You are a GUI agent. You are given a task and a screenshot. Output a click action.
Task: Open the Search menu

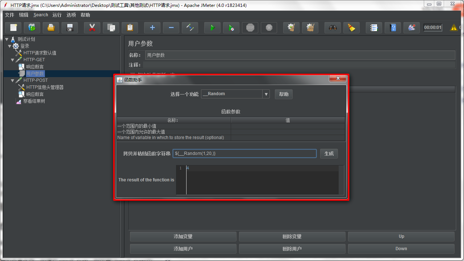41,15
